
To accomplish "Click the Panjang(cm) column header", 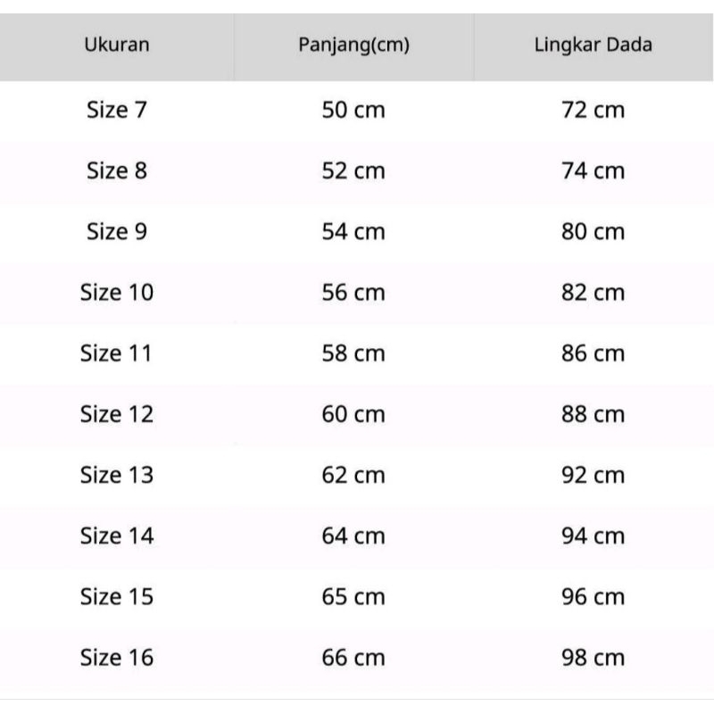I will [353, 46].
